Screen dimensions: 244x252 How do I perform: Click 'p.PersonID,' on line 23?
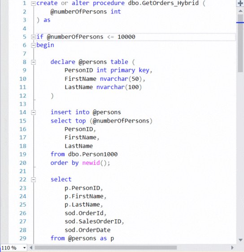tap(83, 188)
